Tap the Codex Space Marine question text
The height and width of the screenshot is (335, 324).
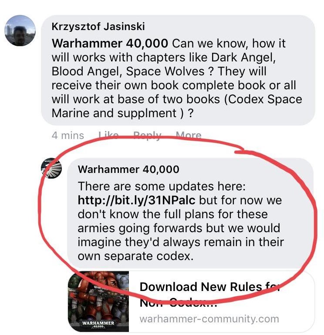[177, 106]
